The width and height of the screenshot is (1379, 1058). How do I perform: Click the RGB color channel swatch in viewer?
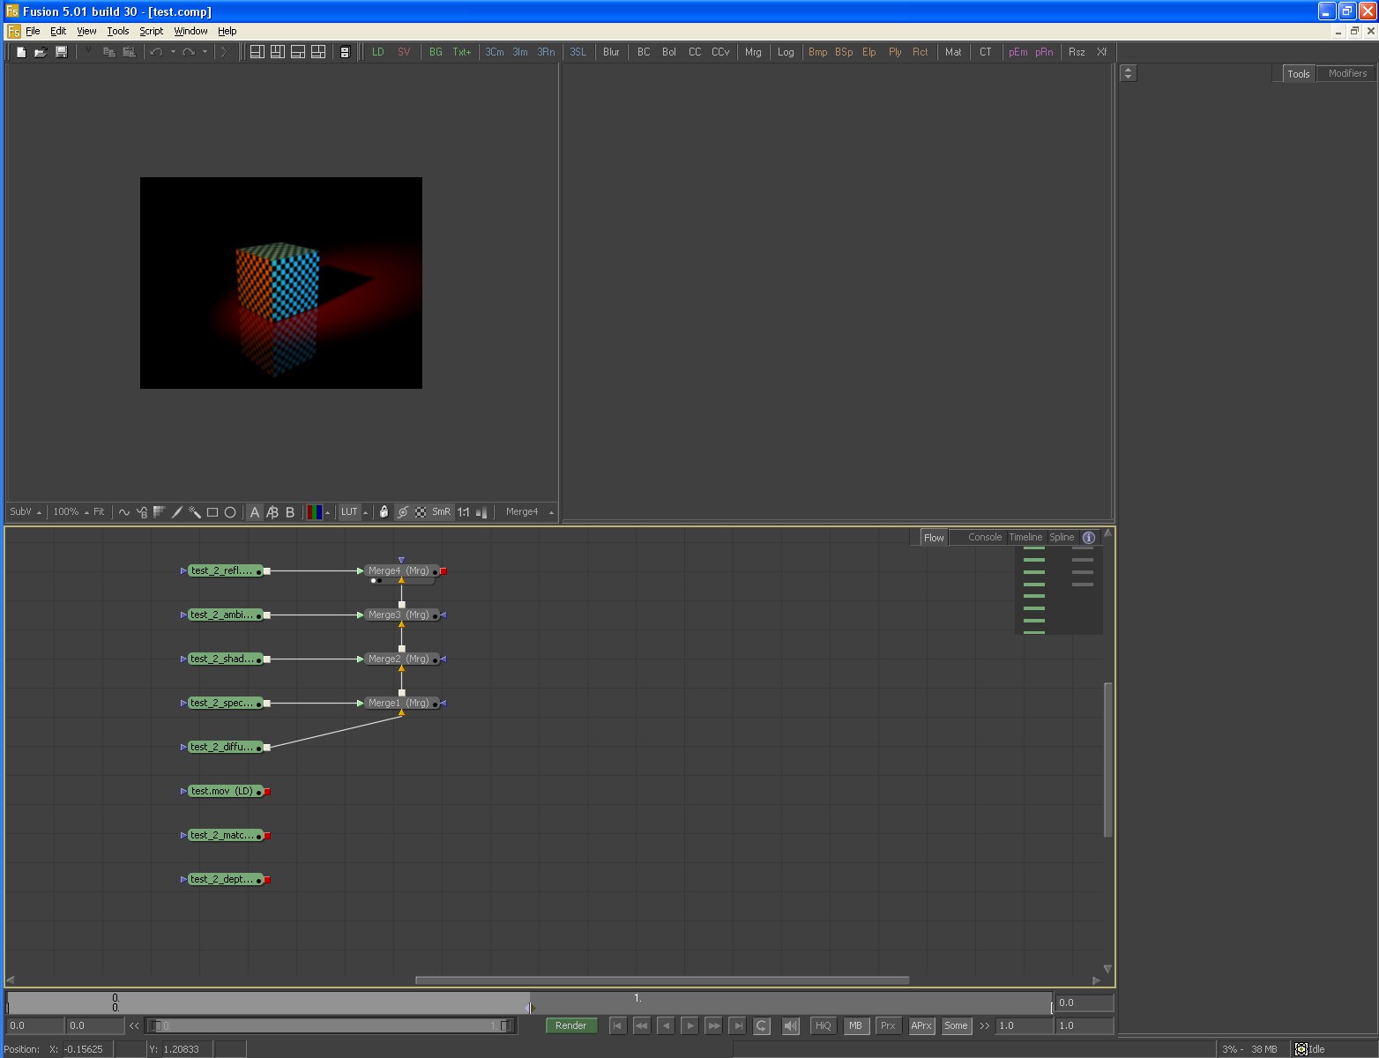314,512
